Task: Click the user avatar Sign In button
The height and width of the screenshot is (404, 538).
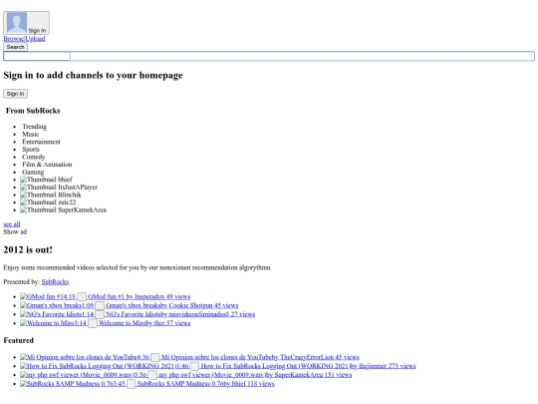Action: pyautogui.click(x=27, y=23)
